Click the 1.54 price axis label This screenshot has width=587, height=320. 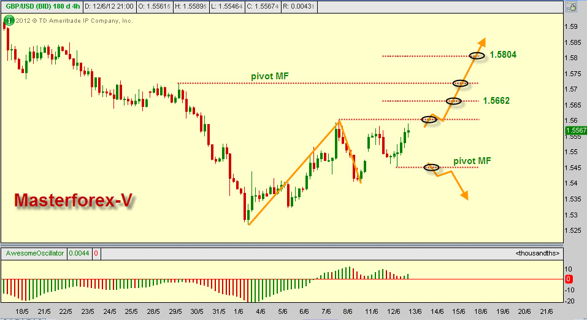coord(570,183)
